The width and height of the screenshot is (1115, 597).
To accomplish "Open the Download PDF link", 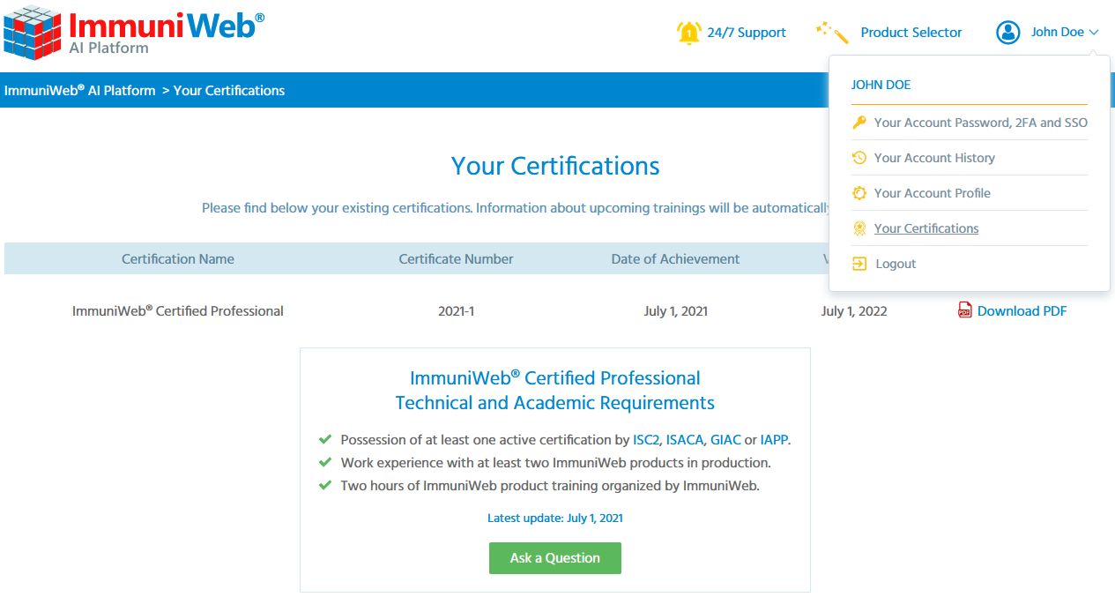I will point(1022,310).
